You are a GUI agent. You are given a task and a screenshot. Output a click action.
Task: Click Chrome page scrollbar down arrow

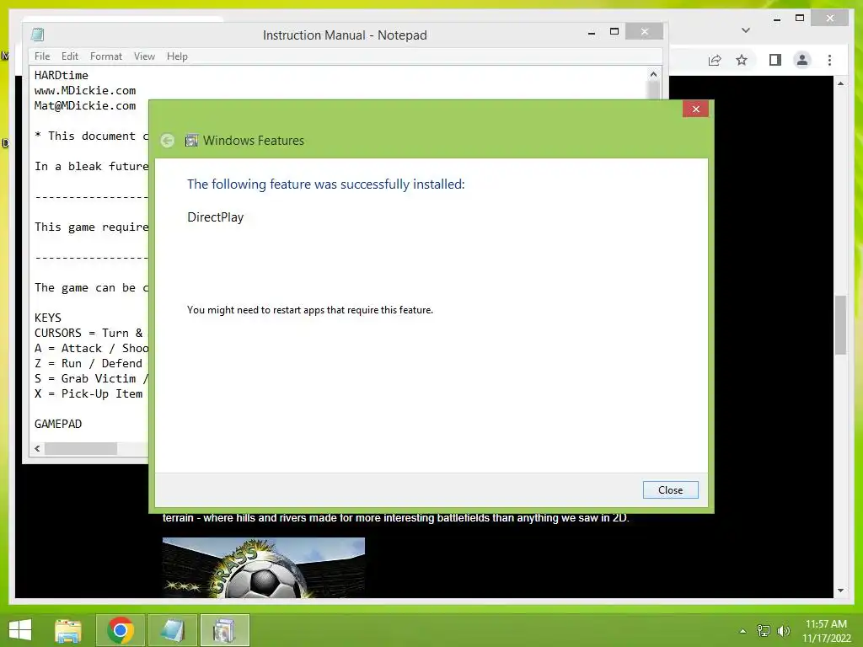(840, 591)
